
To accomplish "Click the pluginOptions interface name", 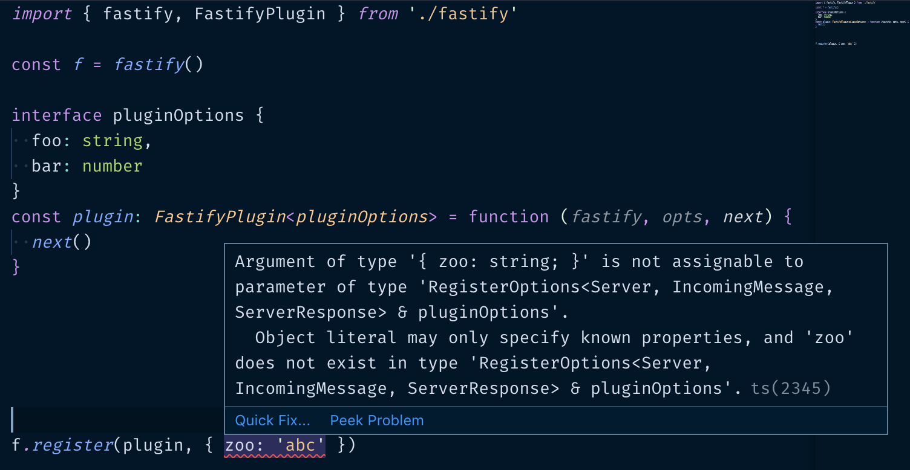I will pyautogui.click(x=178, y=115).
